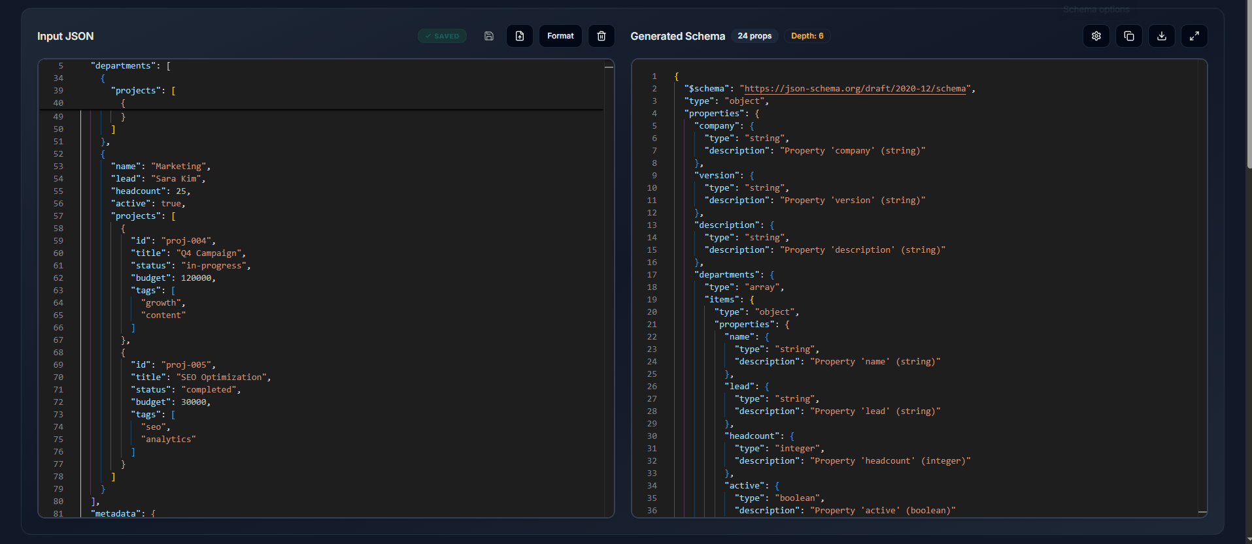Click the budget value 120000

pyautogui.click(x=196, y=278)
